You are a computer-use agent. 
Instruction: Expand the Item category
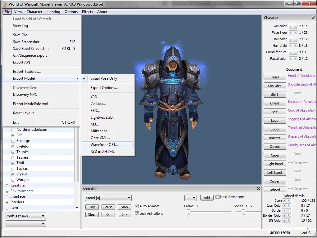(7, 208)
